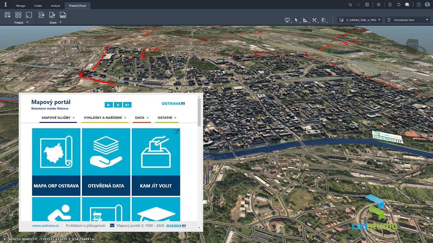Expand the DATA menu in map portal
Image resolution: width=433 pixels, height=243 pixels.
pos(142,118)
